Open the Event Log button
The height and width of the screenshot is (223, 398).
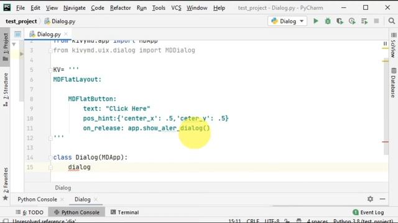point(368,212)
